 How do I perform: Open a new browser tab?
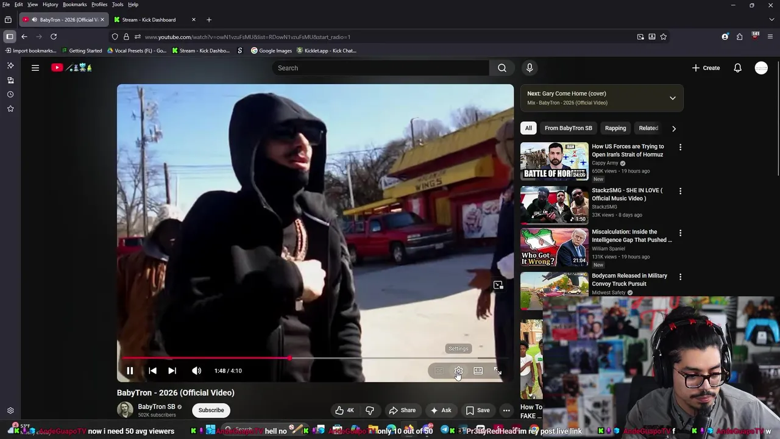[208, 20]
